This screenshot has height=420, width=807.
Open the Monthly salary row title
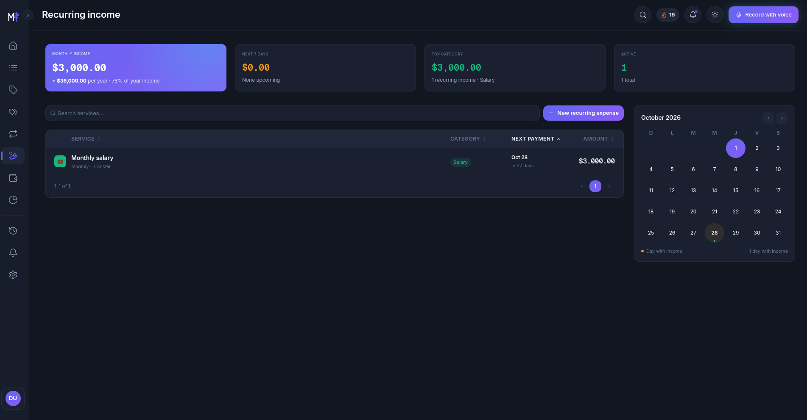pos(92,158)
